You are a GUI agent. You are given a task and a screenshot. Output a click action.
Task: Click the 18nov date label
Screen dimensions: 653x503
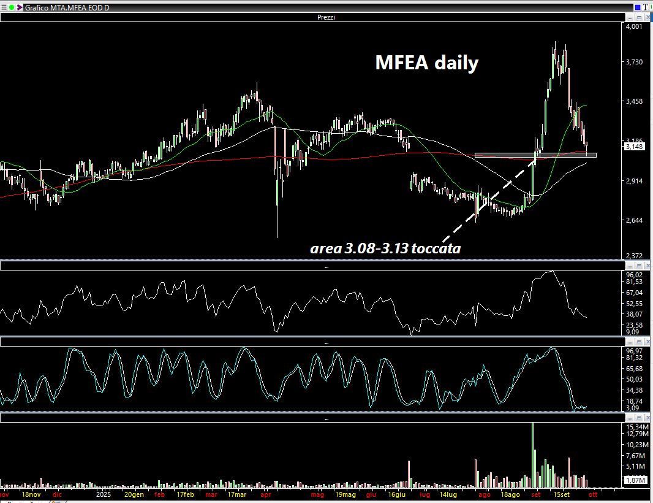click(x=31, y=494)
